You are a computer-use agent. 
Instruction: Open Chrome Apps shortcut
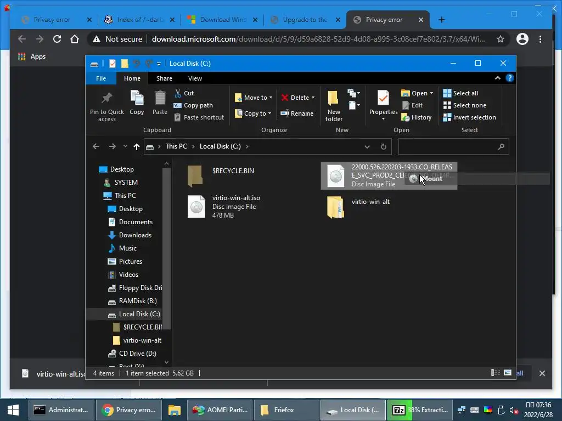[32, 56]
